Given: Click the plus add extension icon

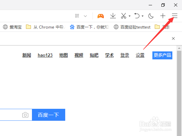Looking at the screenshot, I should (x=163, y=16).
